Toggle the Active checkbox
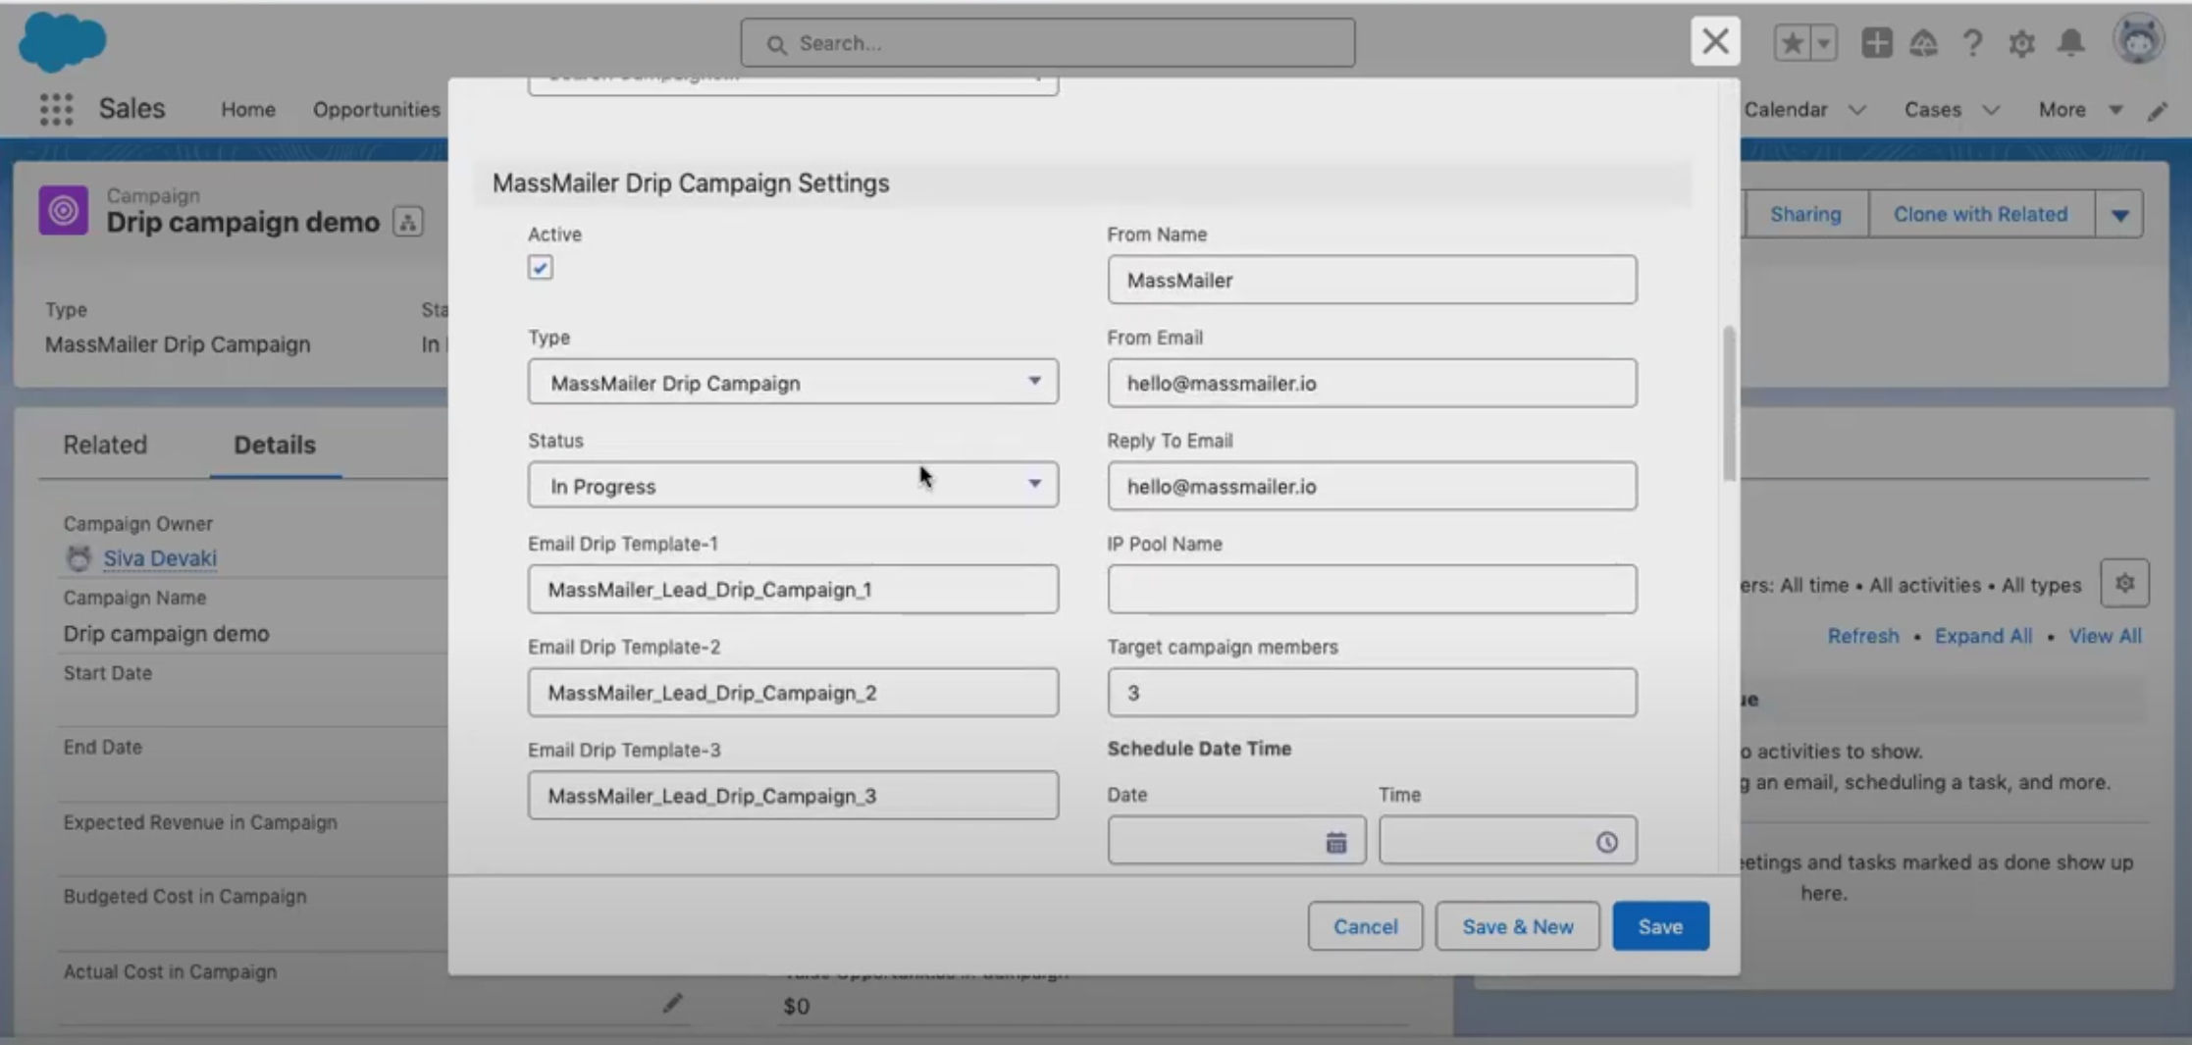This screenshot has height=1045, width=2192. pyautogui.click(x=540, y=267)
